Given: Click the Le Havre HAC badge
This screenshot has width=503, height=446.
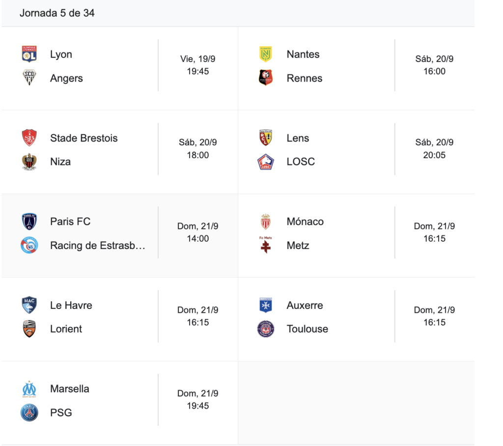Looking at the screenshot, I should click(x=29, y=305).
